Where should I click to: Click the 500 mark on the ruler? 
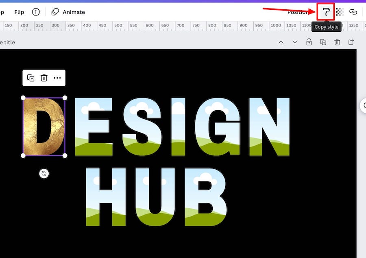coord(118,25)
